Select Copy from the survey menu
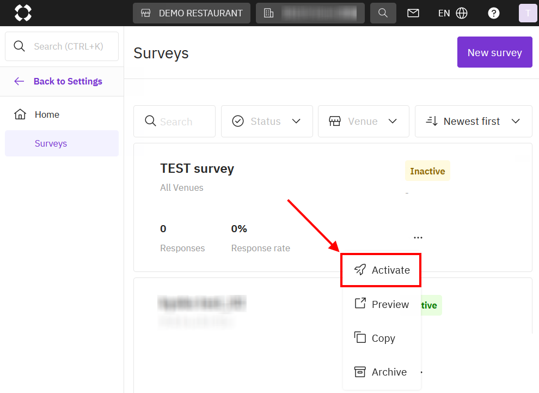 [x=382, y=338]
